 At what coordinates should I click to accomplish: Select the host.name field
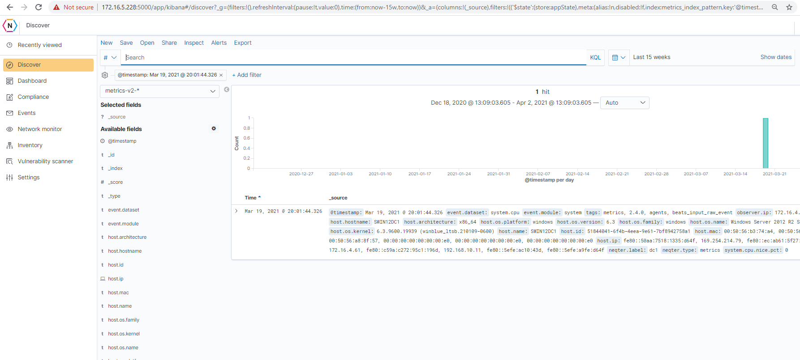coord(120,306)
